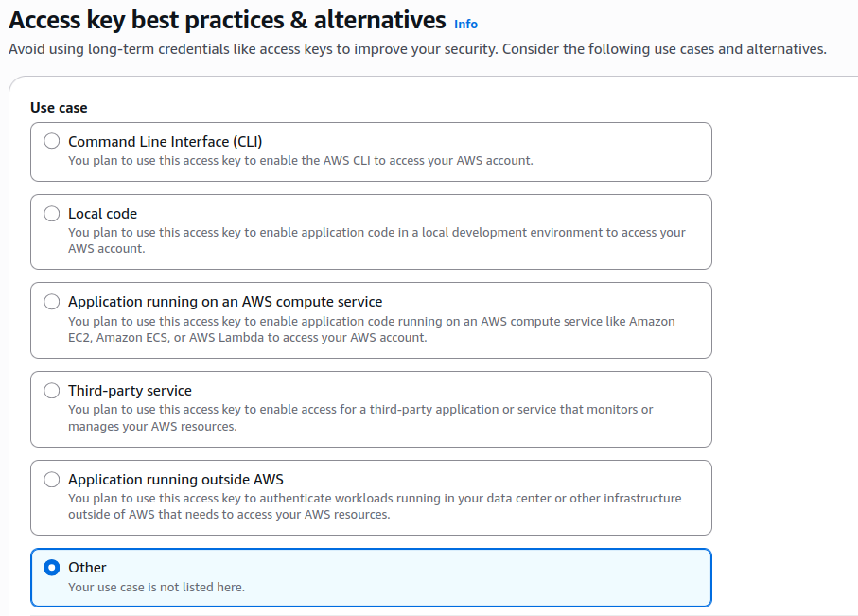Click the "Application running outside AWS" title
Viewport: 858px width, 616px height.
[x=176, y=480]
